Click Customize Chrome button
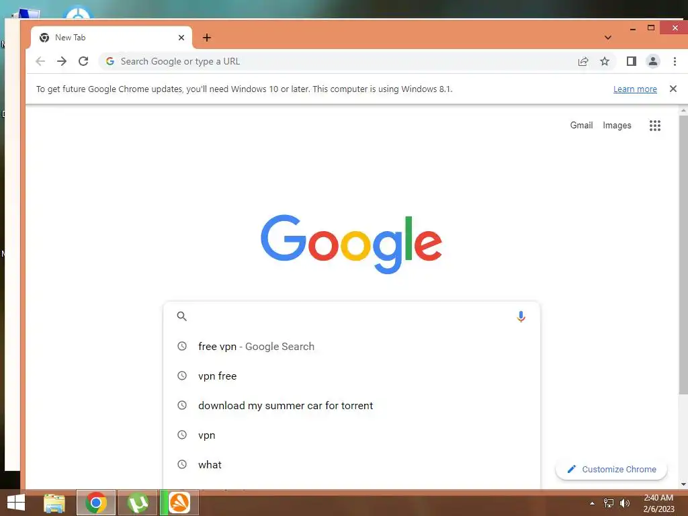The height and width of the screenshot is (516, 688). click(611, 469)
